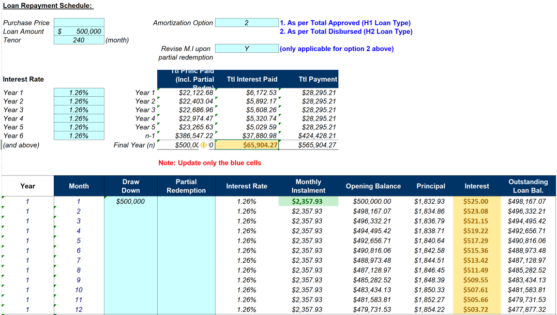Click the $22,122.68 Year 1 principal paid value

coord(195,93)
